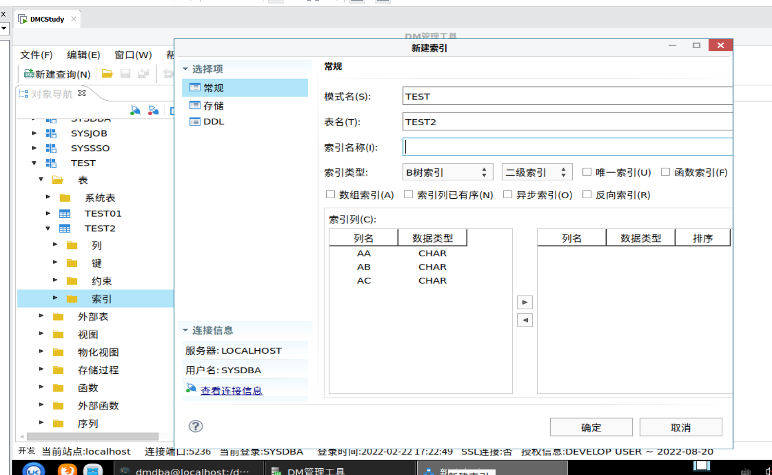
Task: Click the disconnect icon in object navigator
Action: click(153, 110)
